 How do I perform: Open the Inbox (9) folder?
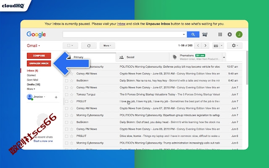click(32, 71)
